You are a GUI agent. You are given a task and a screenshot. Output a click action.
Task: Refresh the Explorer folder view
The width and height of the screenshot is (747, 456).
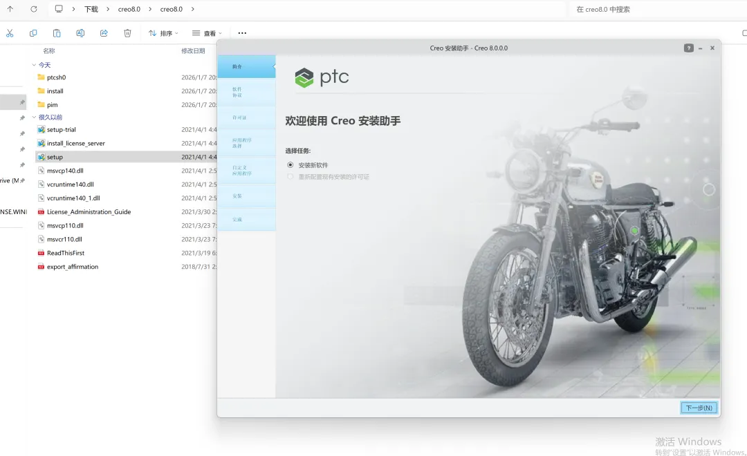coord(34,9)
